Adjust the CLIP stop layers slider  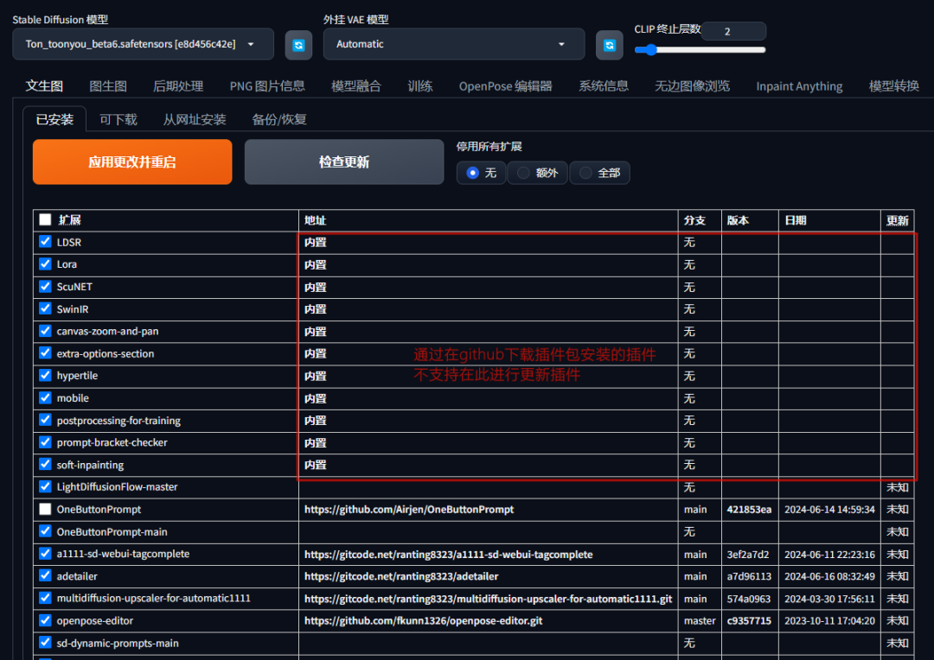(700, 50)
